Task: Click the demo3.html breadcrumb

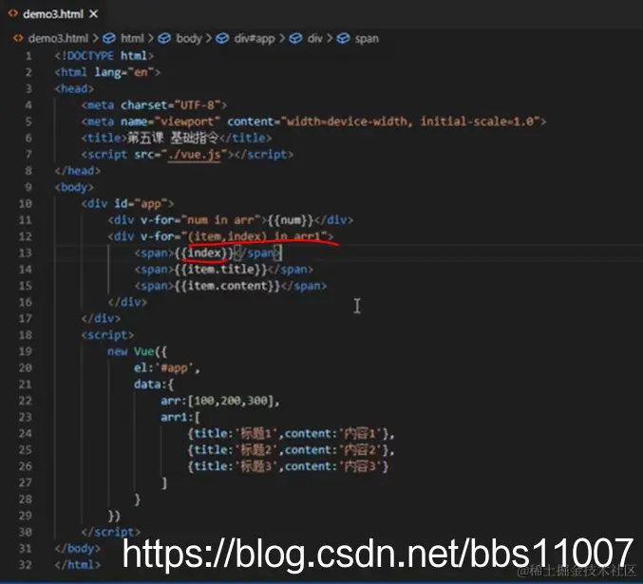Action: [x=58, y=39]
